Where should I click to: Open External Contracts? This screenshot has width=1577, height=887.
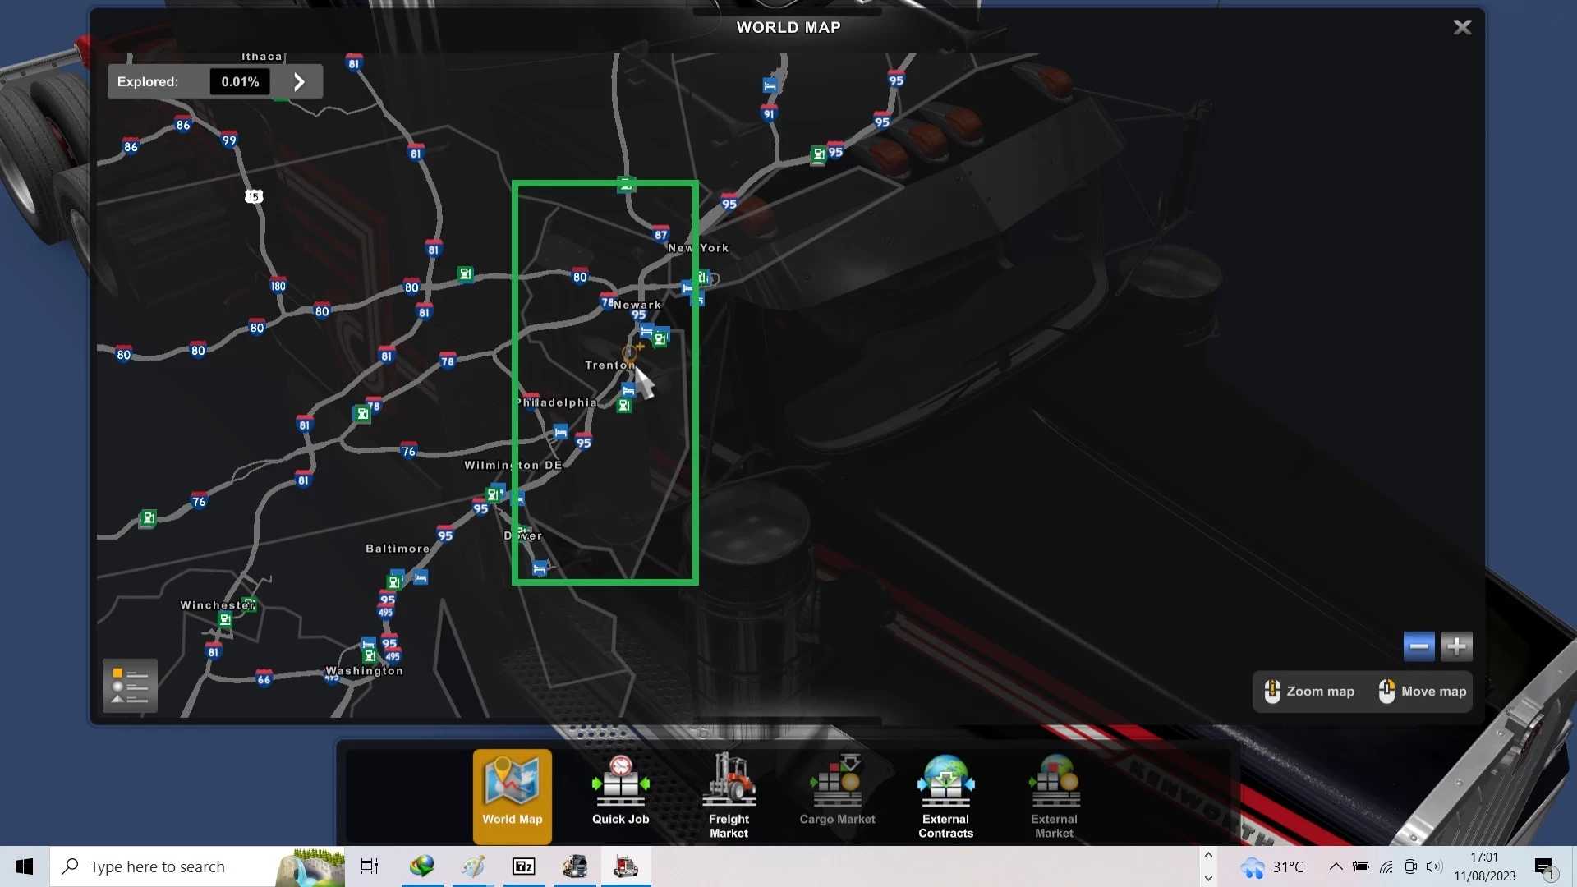click(x=945, y=795)
